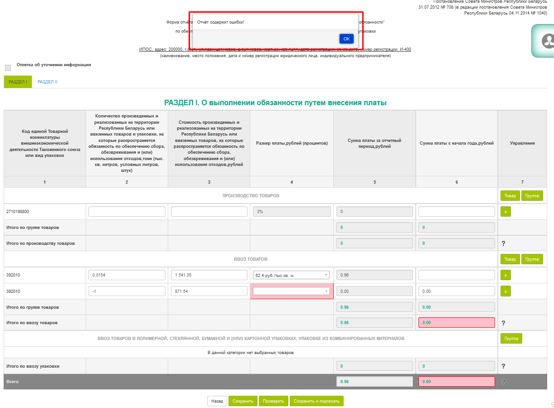Click the Проверить button
554x408 pixels.
(274, 401)
